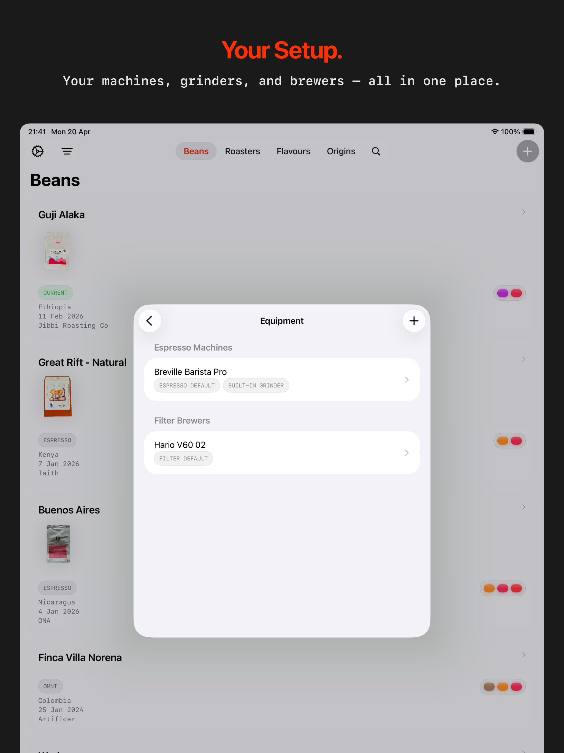
Task: Tap the BUILT-IN GRINDER tag
Action: click(x=256, y=385)
